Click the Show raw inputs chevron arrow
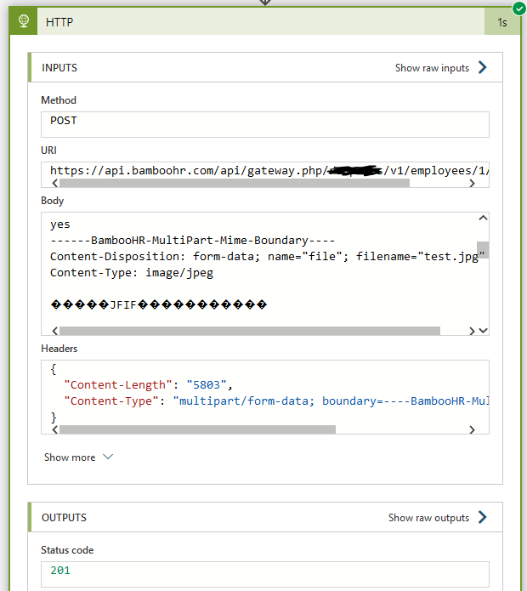This screenshot has height=591, width=527. [483, 67]
